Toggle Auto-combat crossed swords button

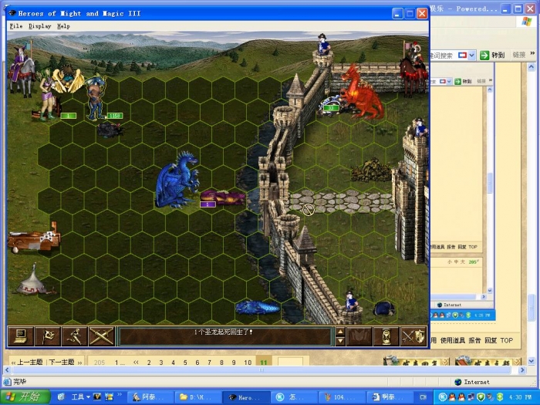tap(102, 336)
